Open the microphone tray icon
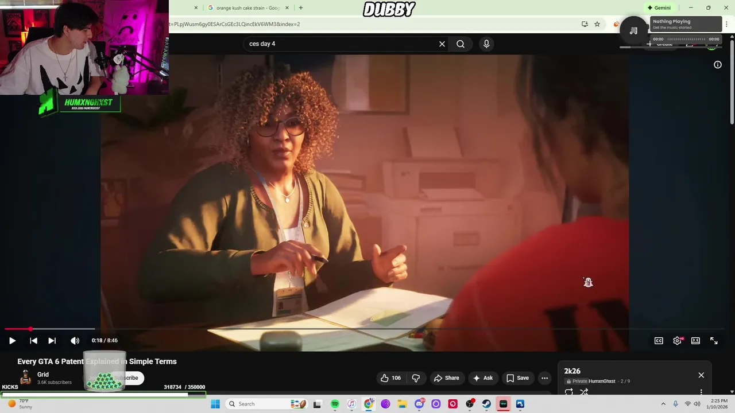735x413 pixels. click(675, 404)
